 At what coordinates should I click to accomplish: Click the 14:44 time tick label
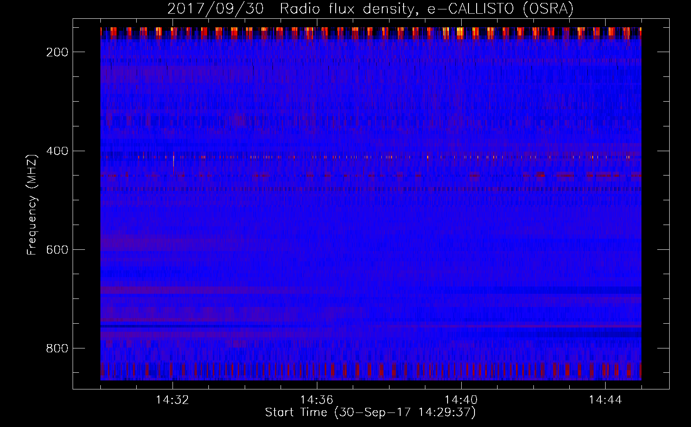point(606,400)
